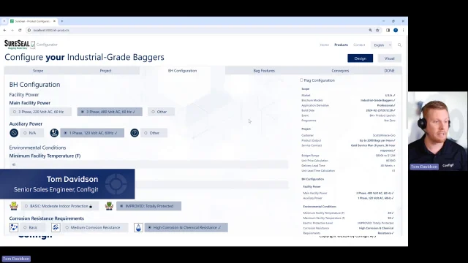Image resolution: width=468 pixels, height=263 pixels.
Task: Click the Medium Corrosion Resistance icon
Action: (x=56, y=227)
